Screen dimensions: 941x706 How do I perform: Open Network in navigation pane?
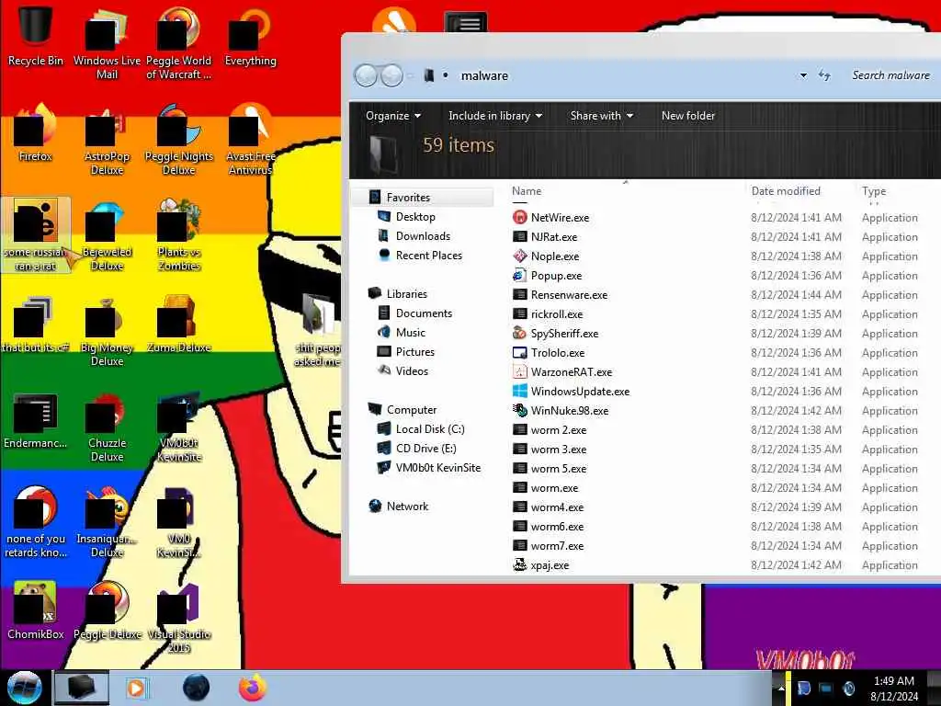click(407, 507)
